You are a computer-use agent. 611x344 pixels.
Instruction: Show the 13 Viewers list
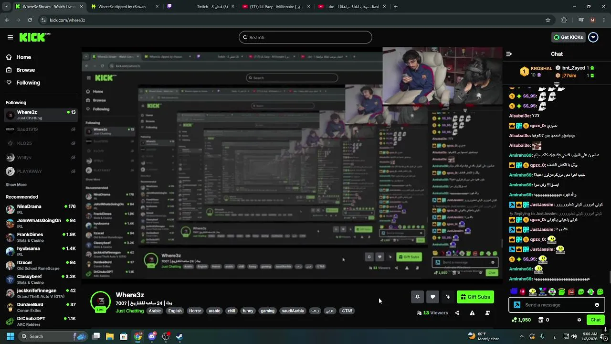click(x=432, y=313)
